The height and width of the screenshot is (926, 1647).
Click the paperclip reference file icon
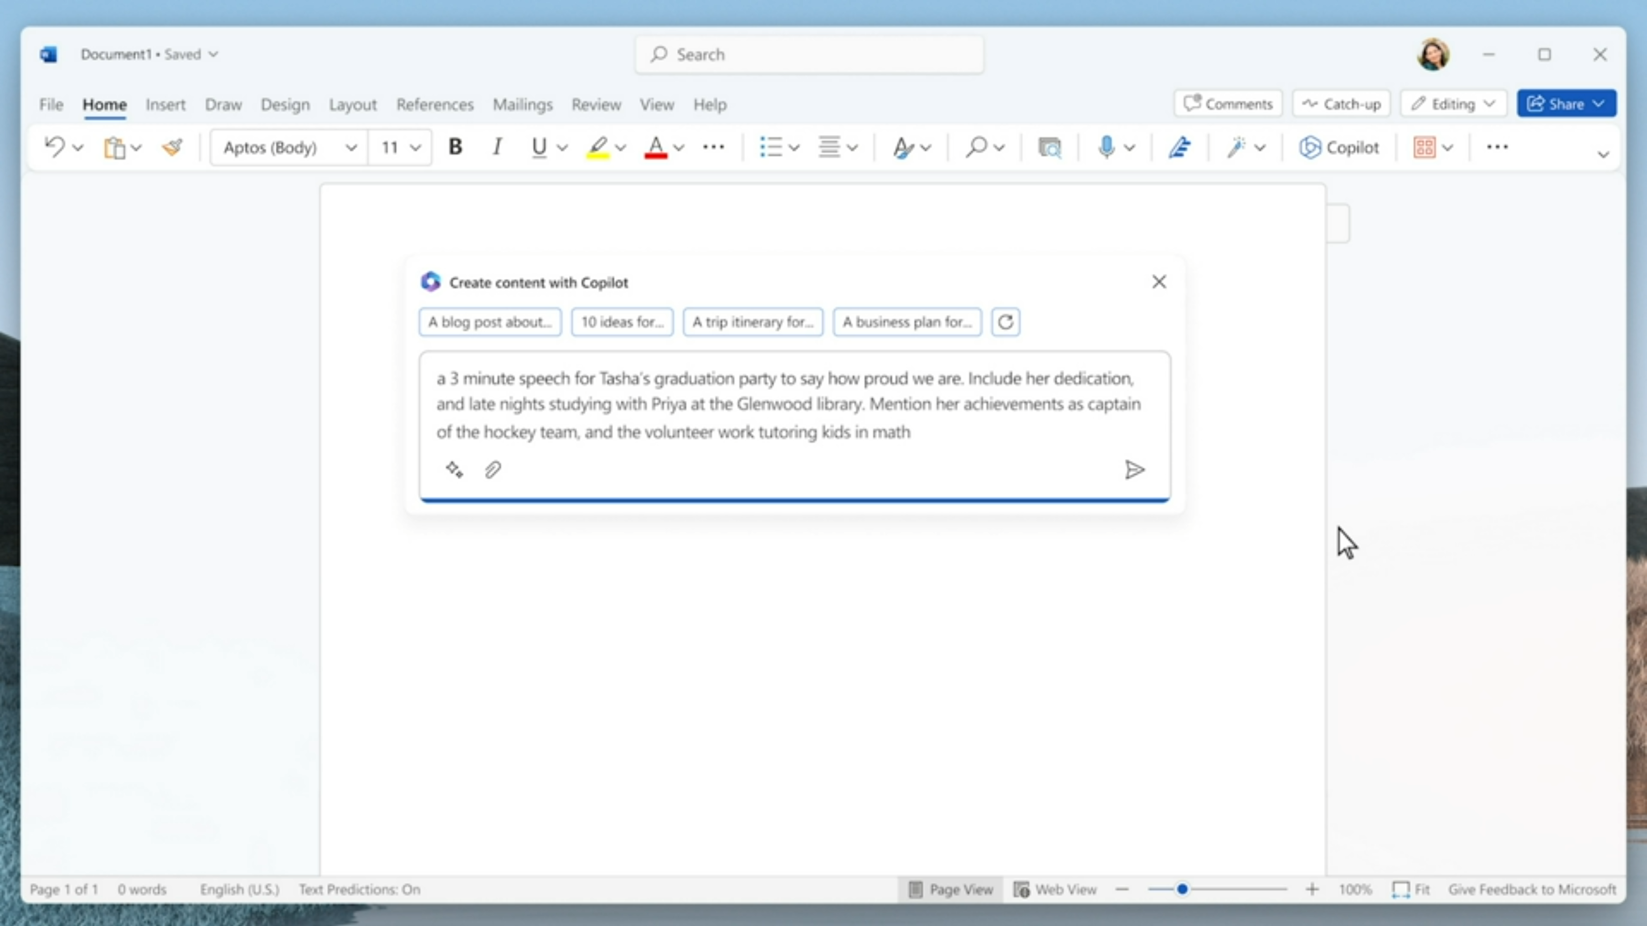point(492,470)
